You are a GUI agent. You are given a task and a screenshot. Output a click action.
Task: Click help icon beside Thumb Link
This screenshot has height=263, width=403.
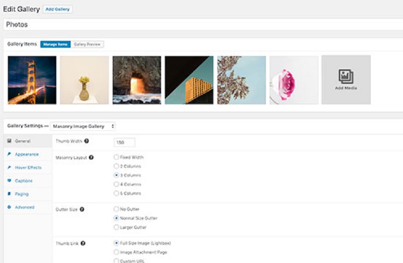tap(83, 243)
